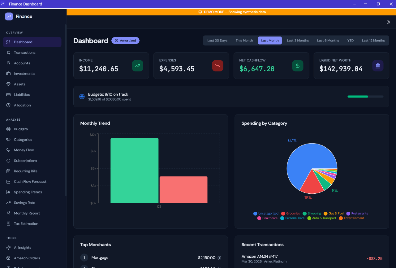Viewport: 396px width, 268px height.
Task: Open the Investments section
Action: (24, 73)
